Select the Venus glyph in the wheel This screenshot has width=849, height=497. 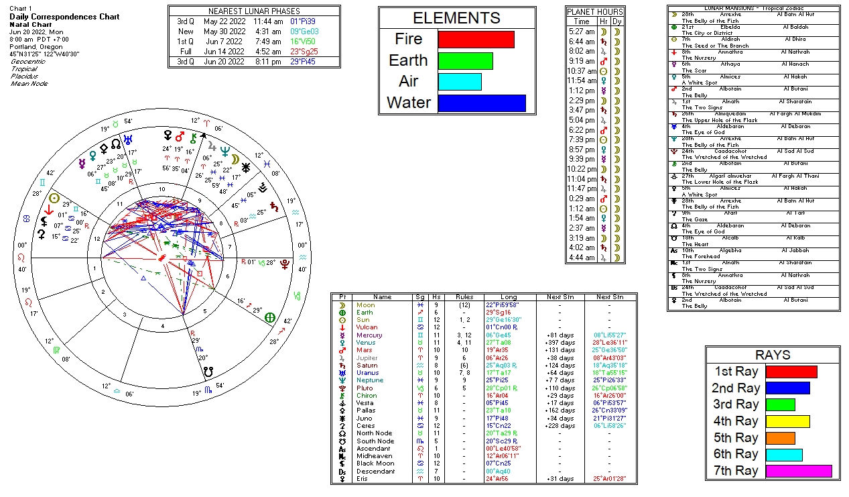[92, 154]
